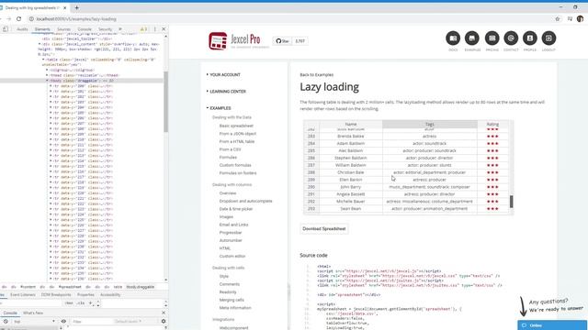Screen dimensions: 588x330
Task: Open a new browser tab
Action: coord(76,7)
